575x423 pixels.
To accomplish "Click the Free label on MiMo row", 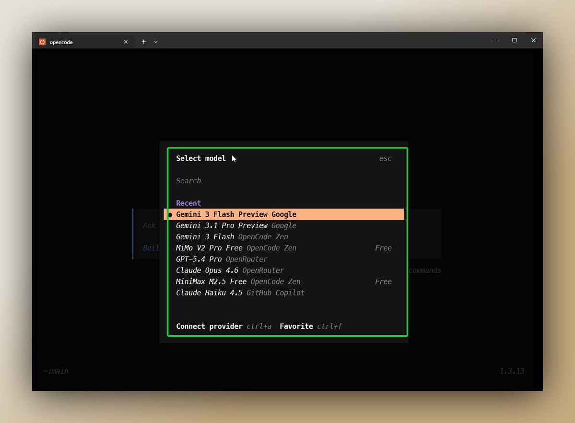I will point(383,248).
